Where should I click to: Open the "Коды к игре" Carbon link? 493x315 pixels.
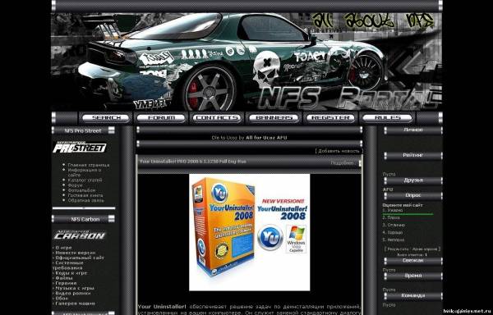click(x=71, y=273)
